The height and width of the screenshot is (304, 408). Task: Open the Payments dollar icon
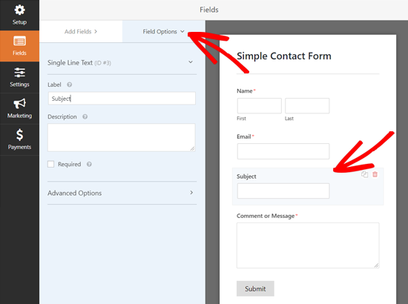pos(19,135)
